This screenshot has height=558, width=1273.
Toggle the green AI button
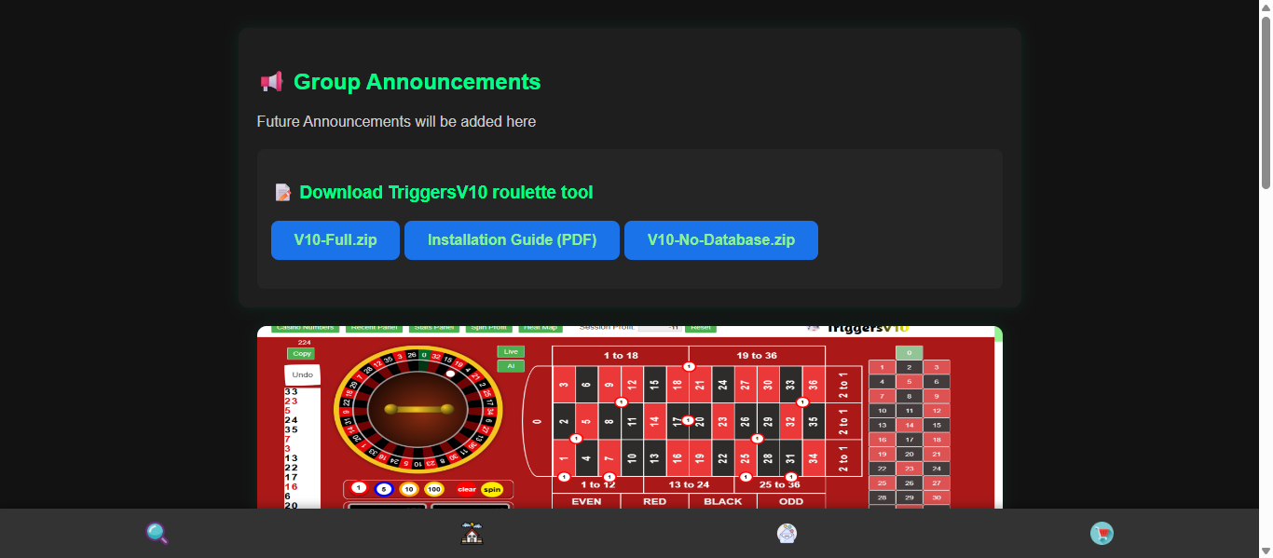coord(511,366)
